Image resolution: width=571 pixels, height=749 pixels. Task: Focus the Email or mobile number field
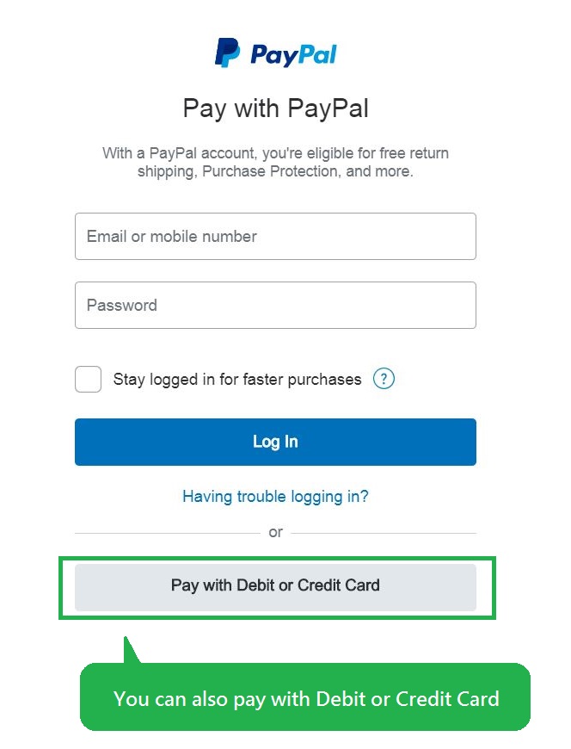click(275, 237)
